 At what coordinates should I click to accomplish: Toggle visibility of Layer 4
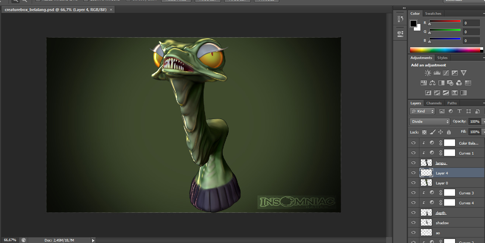point(413,173)
